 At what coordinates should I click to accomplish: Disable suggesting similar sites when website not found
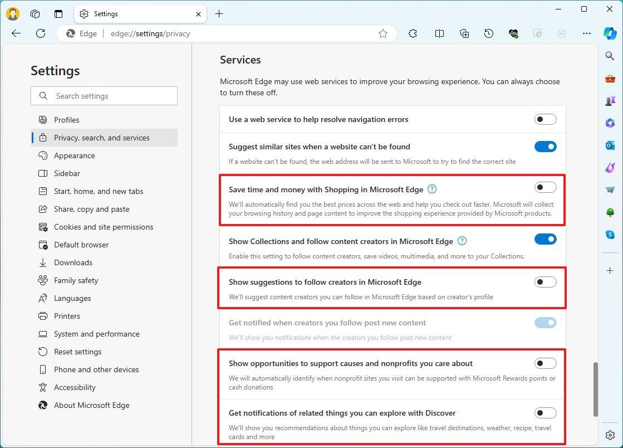545,147
